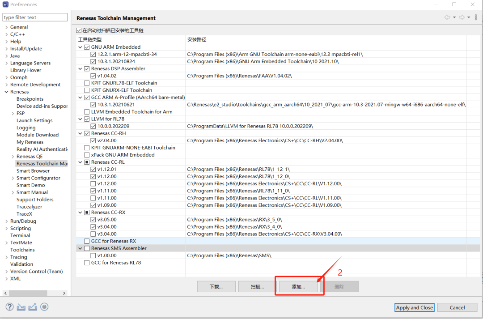The width and height of the screenshot is (483, 319).
Task: Select the LLVM for Renesas RL78 install path
Action: coord(250,126)
